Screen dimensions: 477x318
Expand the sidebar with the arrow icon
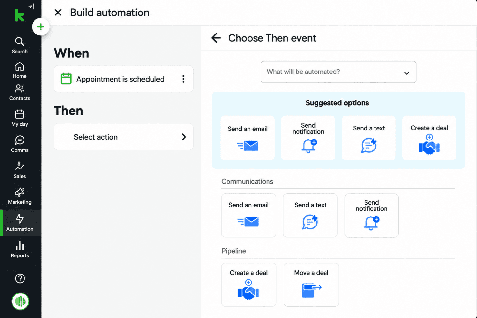point(31,6)
